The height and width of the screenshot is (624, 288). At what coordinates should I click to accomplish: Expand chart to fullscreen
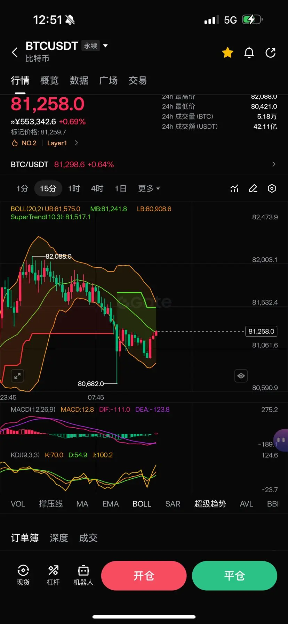(17, 376)
